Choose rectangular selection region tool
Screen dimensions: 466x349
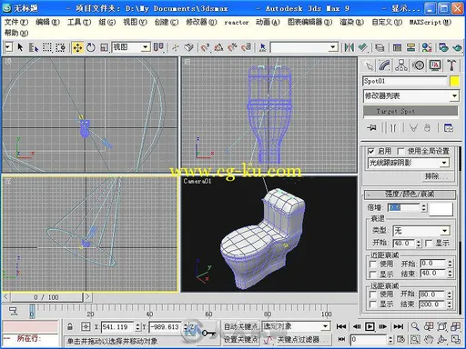point(46,47)
